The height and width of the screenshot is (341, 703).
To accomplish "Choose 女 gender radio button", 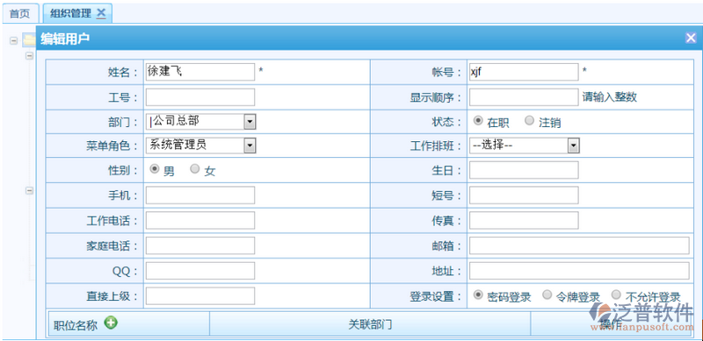I will pyautogui.click(x=194, y=168).
